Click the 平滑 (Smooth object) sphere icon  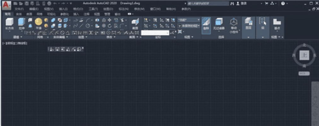[x=38, y=23]
